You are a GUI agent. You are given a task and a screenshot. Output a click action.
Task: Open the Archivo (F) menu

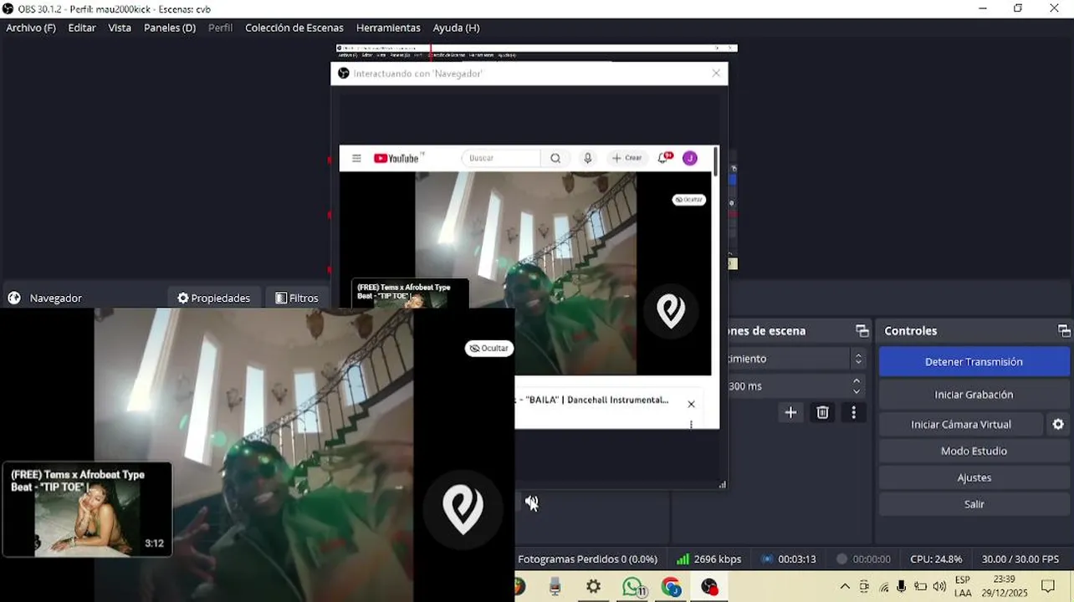coord(31,28)
